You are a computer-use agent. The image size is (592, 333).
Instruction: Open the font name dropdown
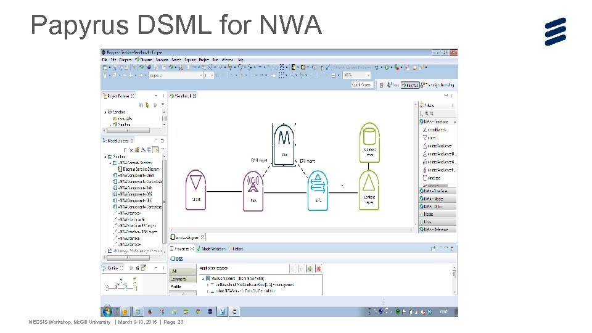tap(200, 75)
